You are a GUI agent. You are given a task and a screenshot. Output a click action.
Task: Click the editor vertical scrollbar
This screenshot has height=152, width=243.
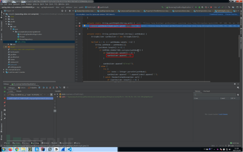[x=239, y=46]
